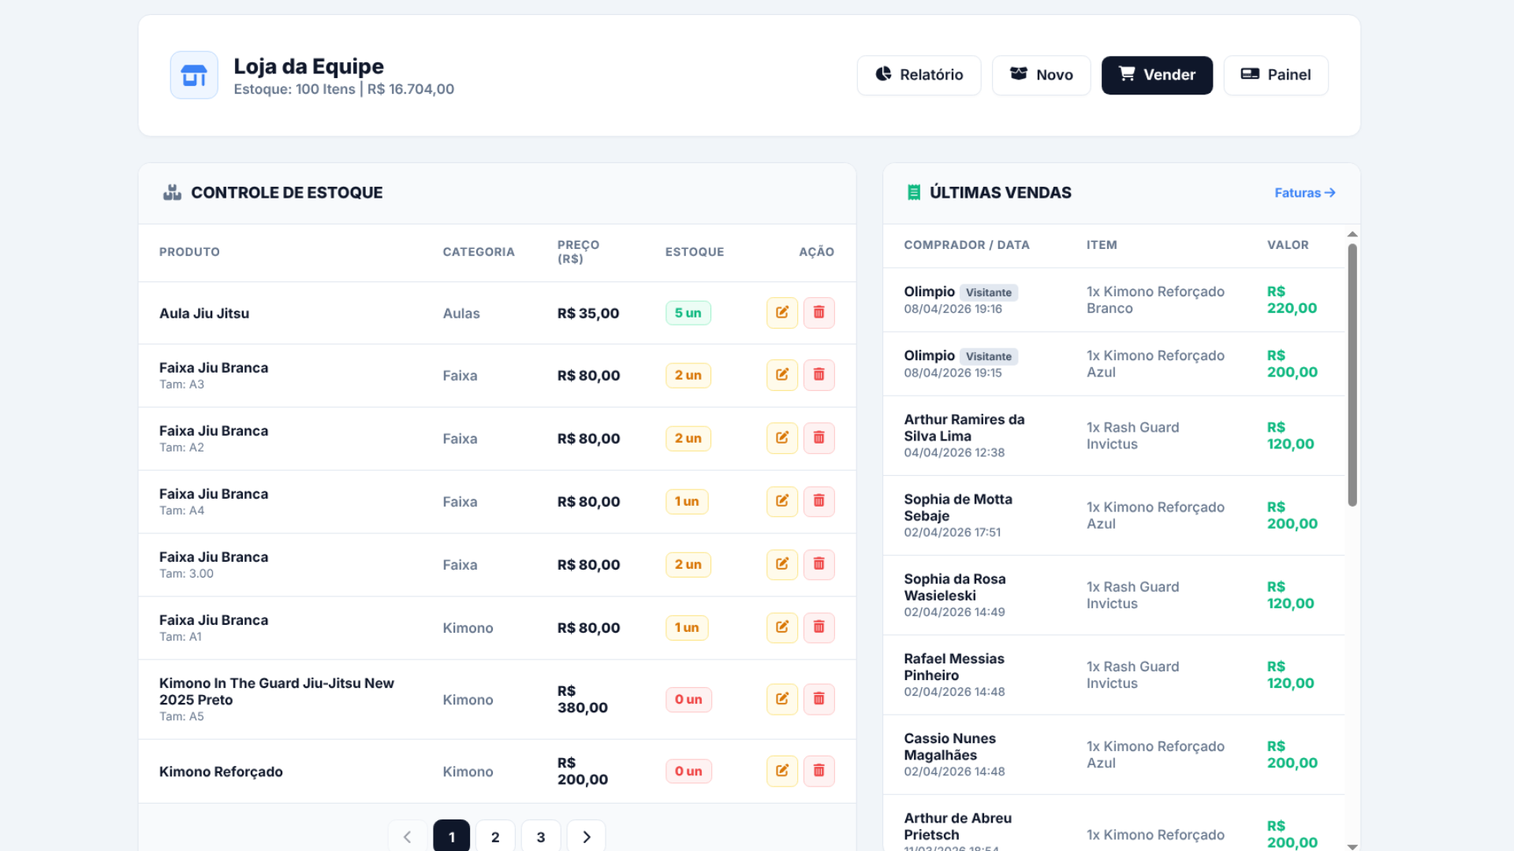Screen dimensions: 1514x851
Task: Delete Faixa Jiu Branca size 3.00
Action: [819, 564]
